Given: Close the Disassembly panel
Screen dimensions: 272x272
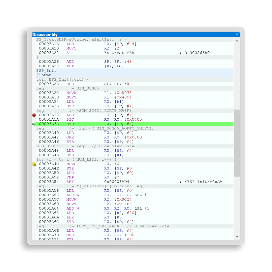Looking at the screenshot, I should 237,35.
